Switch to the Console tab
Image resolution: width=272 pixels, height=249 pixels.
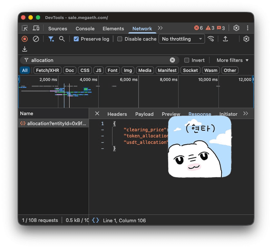85,28
